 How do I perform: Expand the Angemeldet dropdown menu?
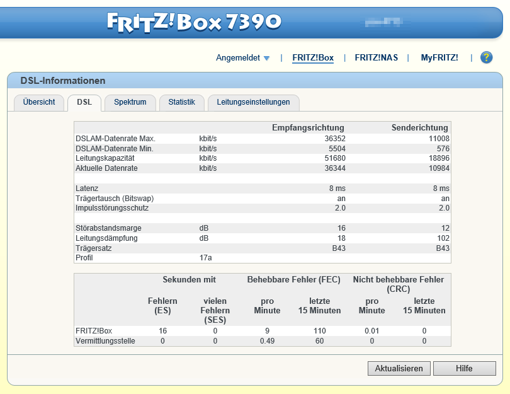(242, 58)
